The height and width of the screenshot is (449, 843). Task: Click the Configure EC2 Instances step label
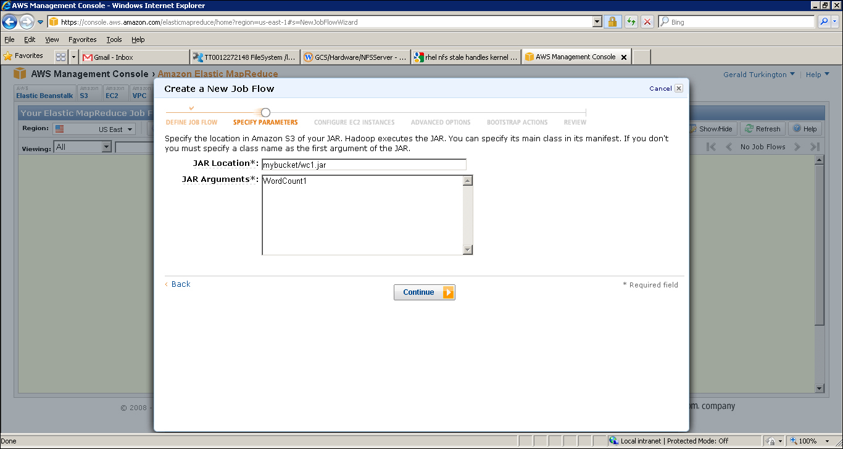(x=354, y=122)
